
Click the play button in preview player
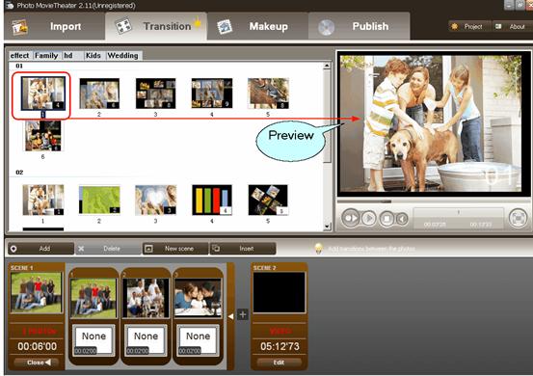369,218
